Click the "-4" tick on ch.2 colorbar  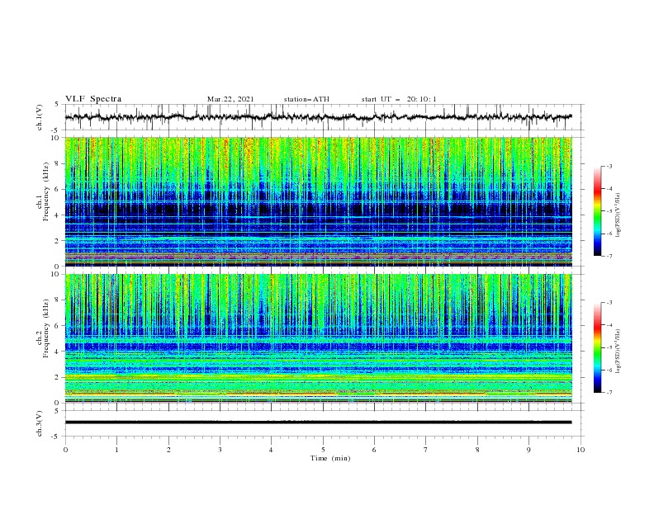pos(609,325)
